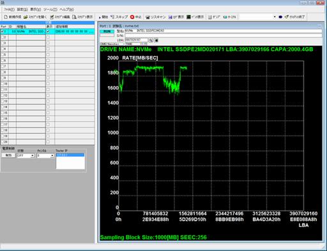The width and height of the screenshot is (327, 251).
Task: Click the Port column header
Action: [x=4, y=27]
